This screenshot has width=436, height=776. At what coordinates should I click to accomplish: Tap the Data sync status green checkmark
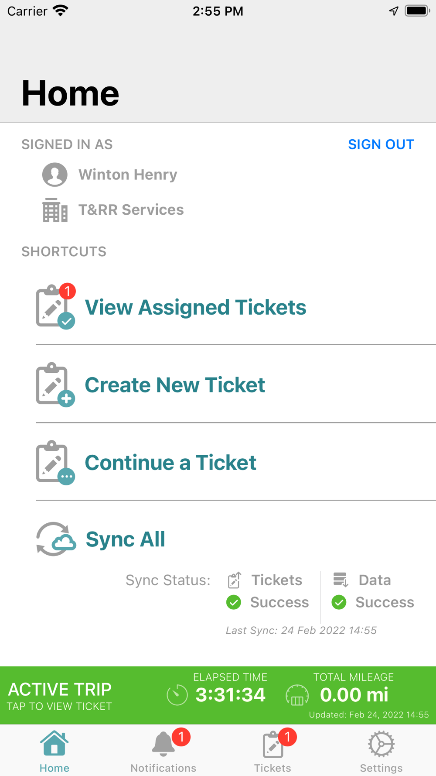pos(339,602)
